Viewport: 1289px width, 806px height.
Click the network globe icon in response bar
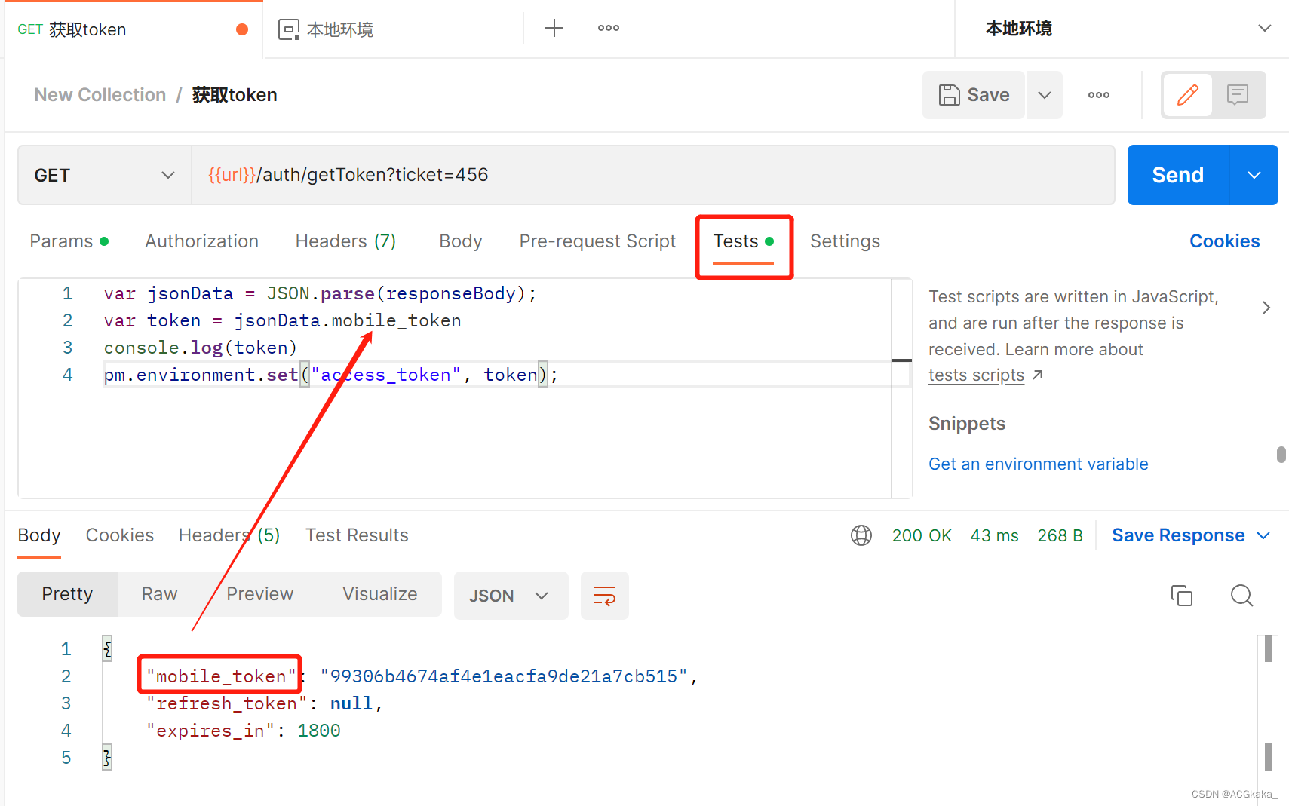tap(861, 535)
